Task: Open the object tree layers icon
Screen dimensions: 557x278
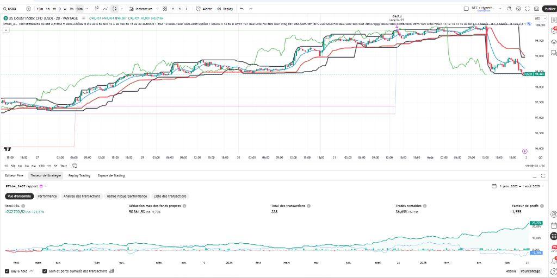Action: [x=553, y=41]
